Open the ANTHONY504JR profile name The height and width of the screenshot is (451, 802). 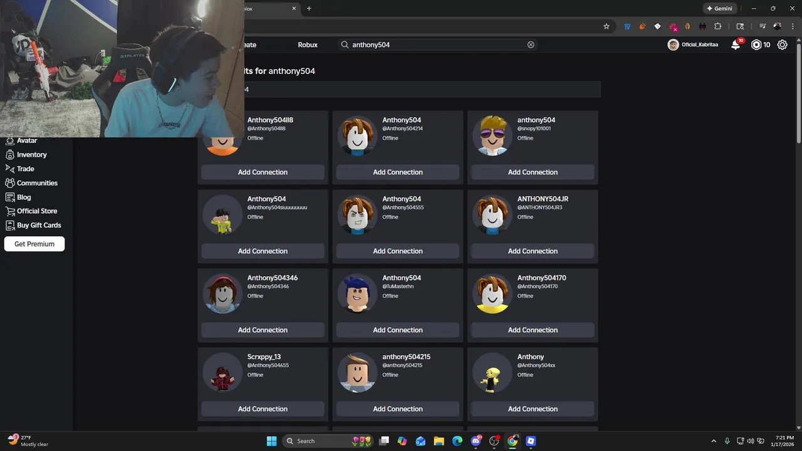pos(543,199)
